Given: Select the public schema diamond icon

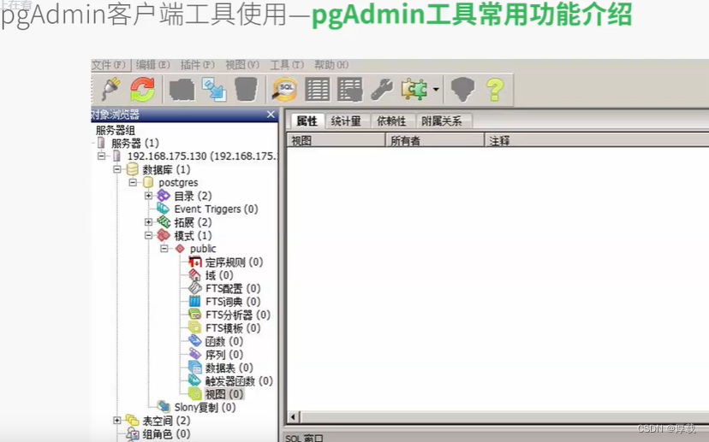Looking at the screenshot, I should (180, 248).
